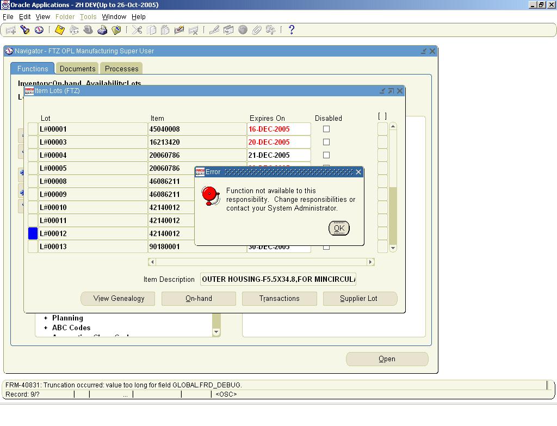Select the L#00008 lot cell
Image resolution: width=557 pixels, height=426 pixels.
pos(92,181)
